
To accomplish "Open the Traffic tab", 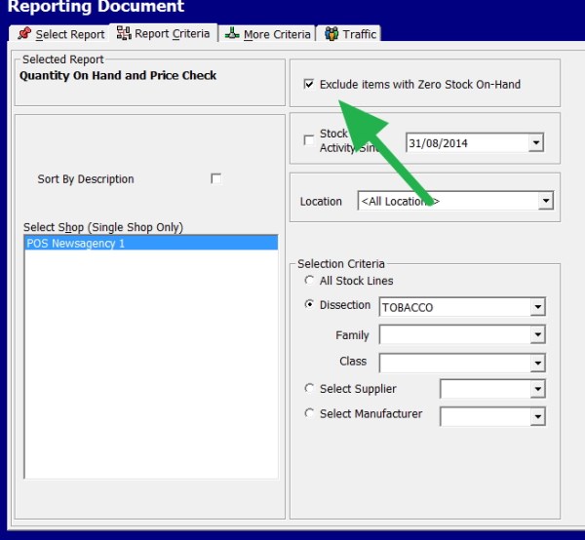I will pos(350,33).
